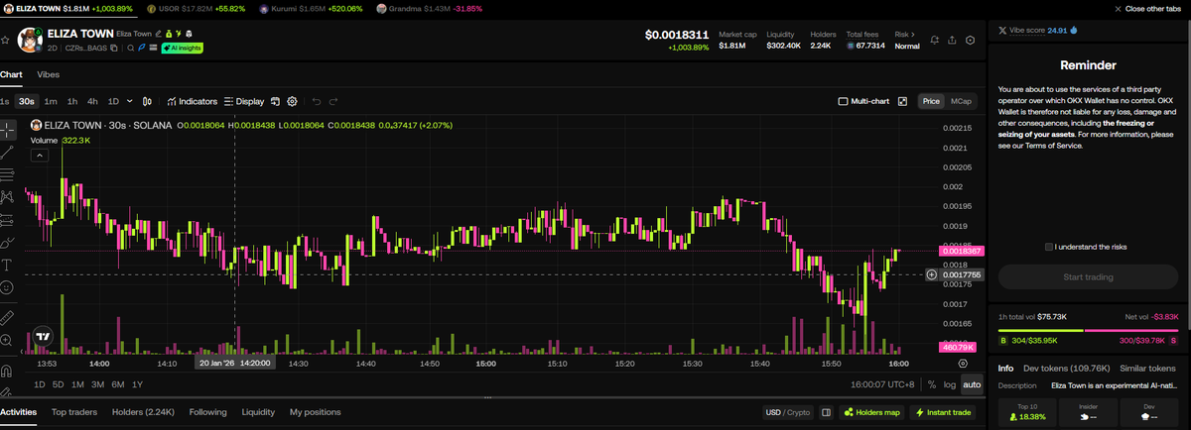Open the Indicators menu
This screenshot has width=1191, height=430.
pyautogui.click(x=192, y=101)
